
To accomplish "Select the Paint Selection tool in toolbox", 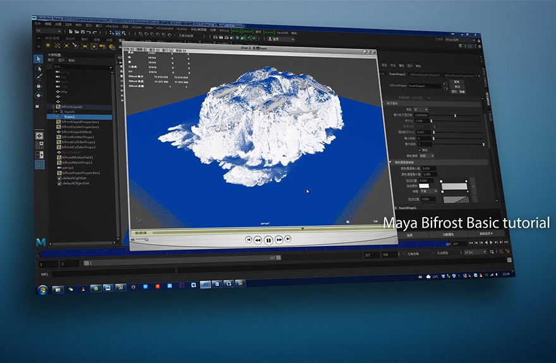I will point(39,77).
